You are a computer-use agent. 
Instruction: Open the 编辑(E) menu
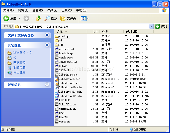pos(23,10)
